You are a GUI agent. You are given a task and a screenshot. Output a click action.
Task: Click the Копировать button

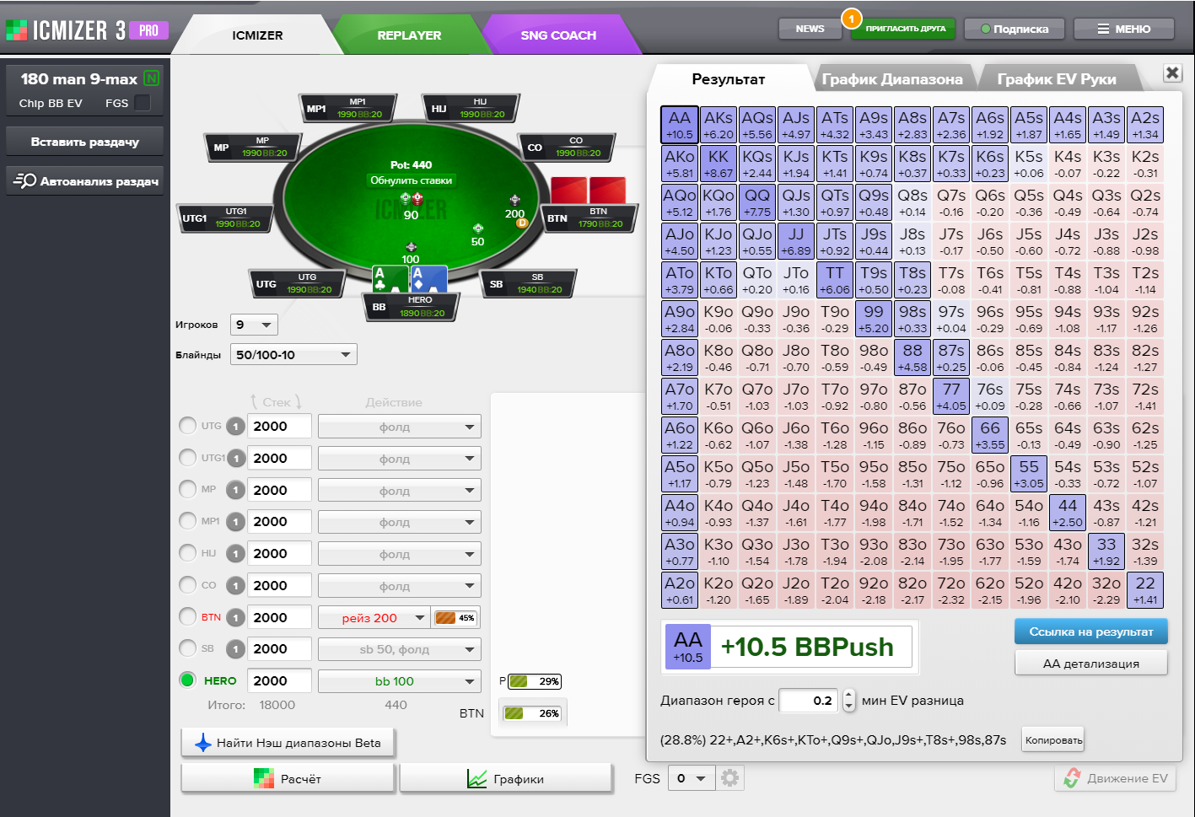1053,740
